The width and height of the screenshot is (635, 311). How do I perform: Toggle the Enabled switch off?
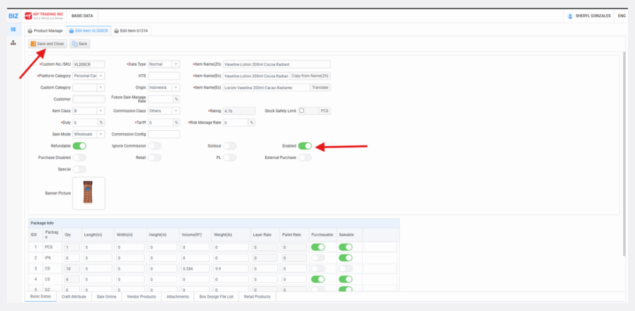point(304,146)
